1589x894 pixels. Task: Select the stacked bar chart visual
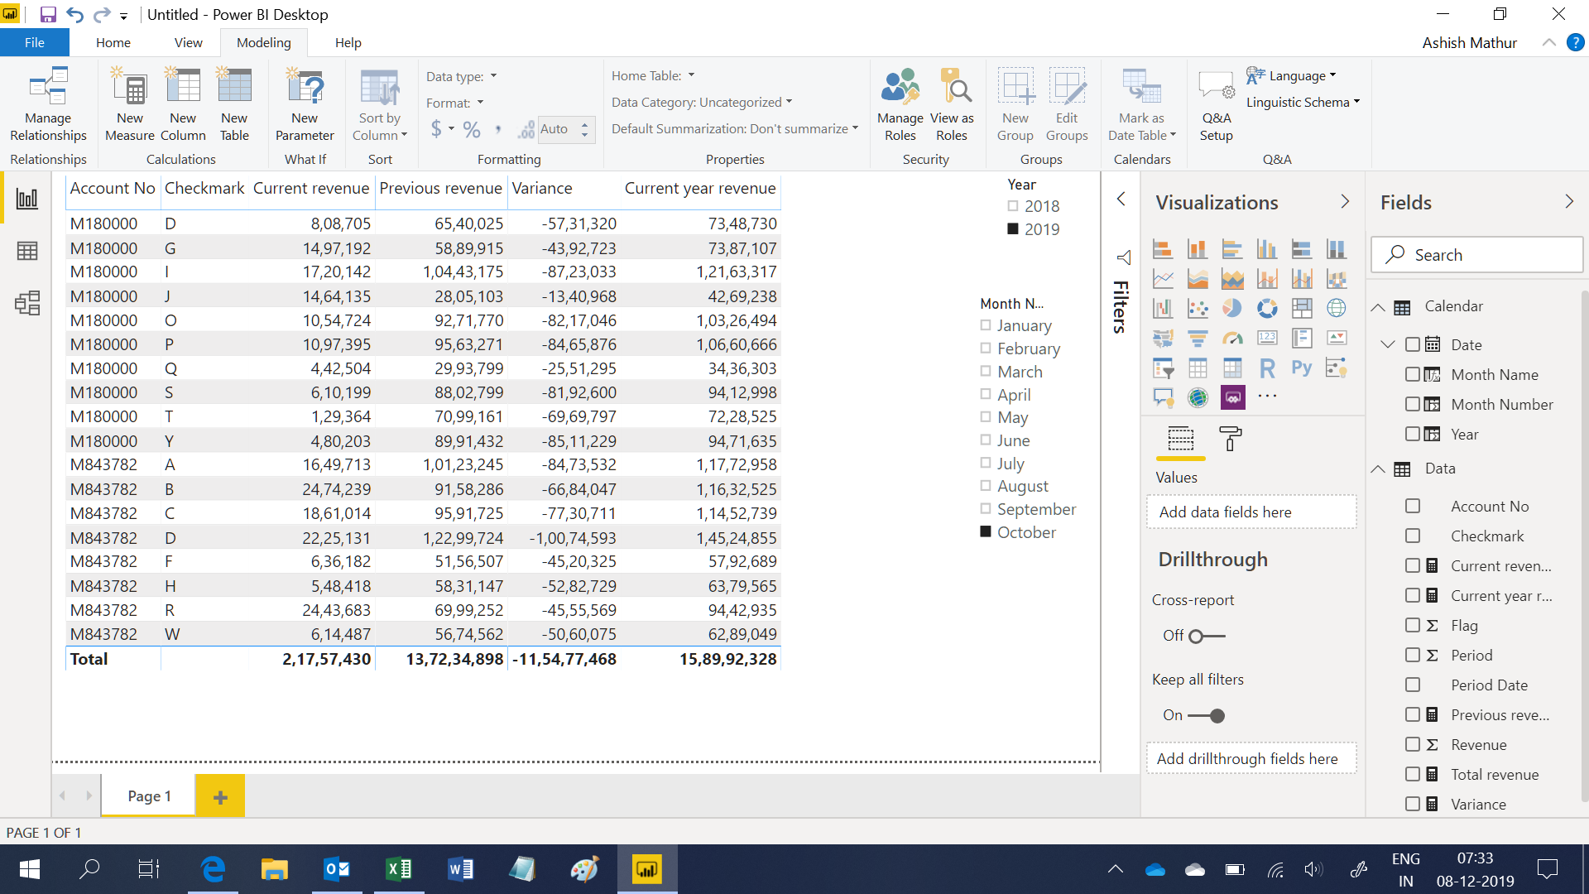click(1163, 249)
